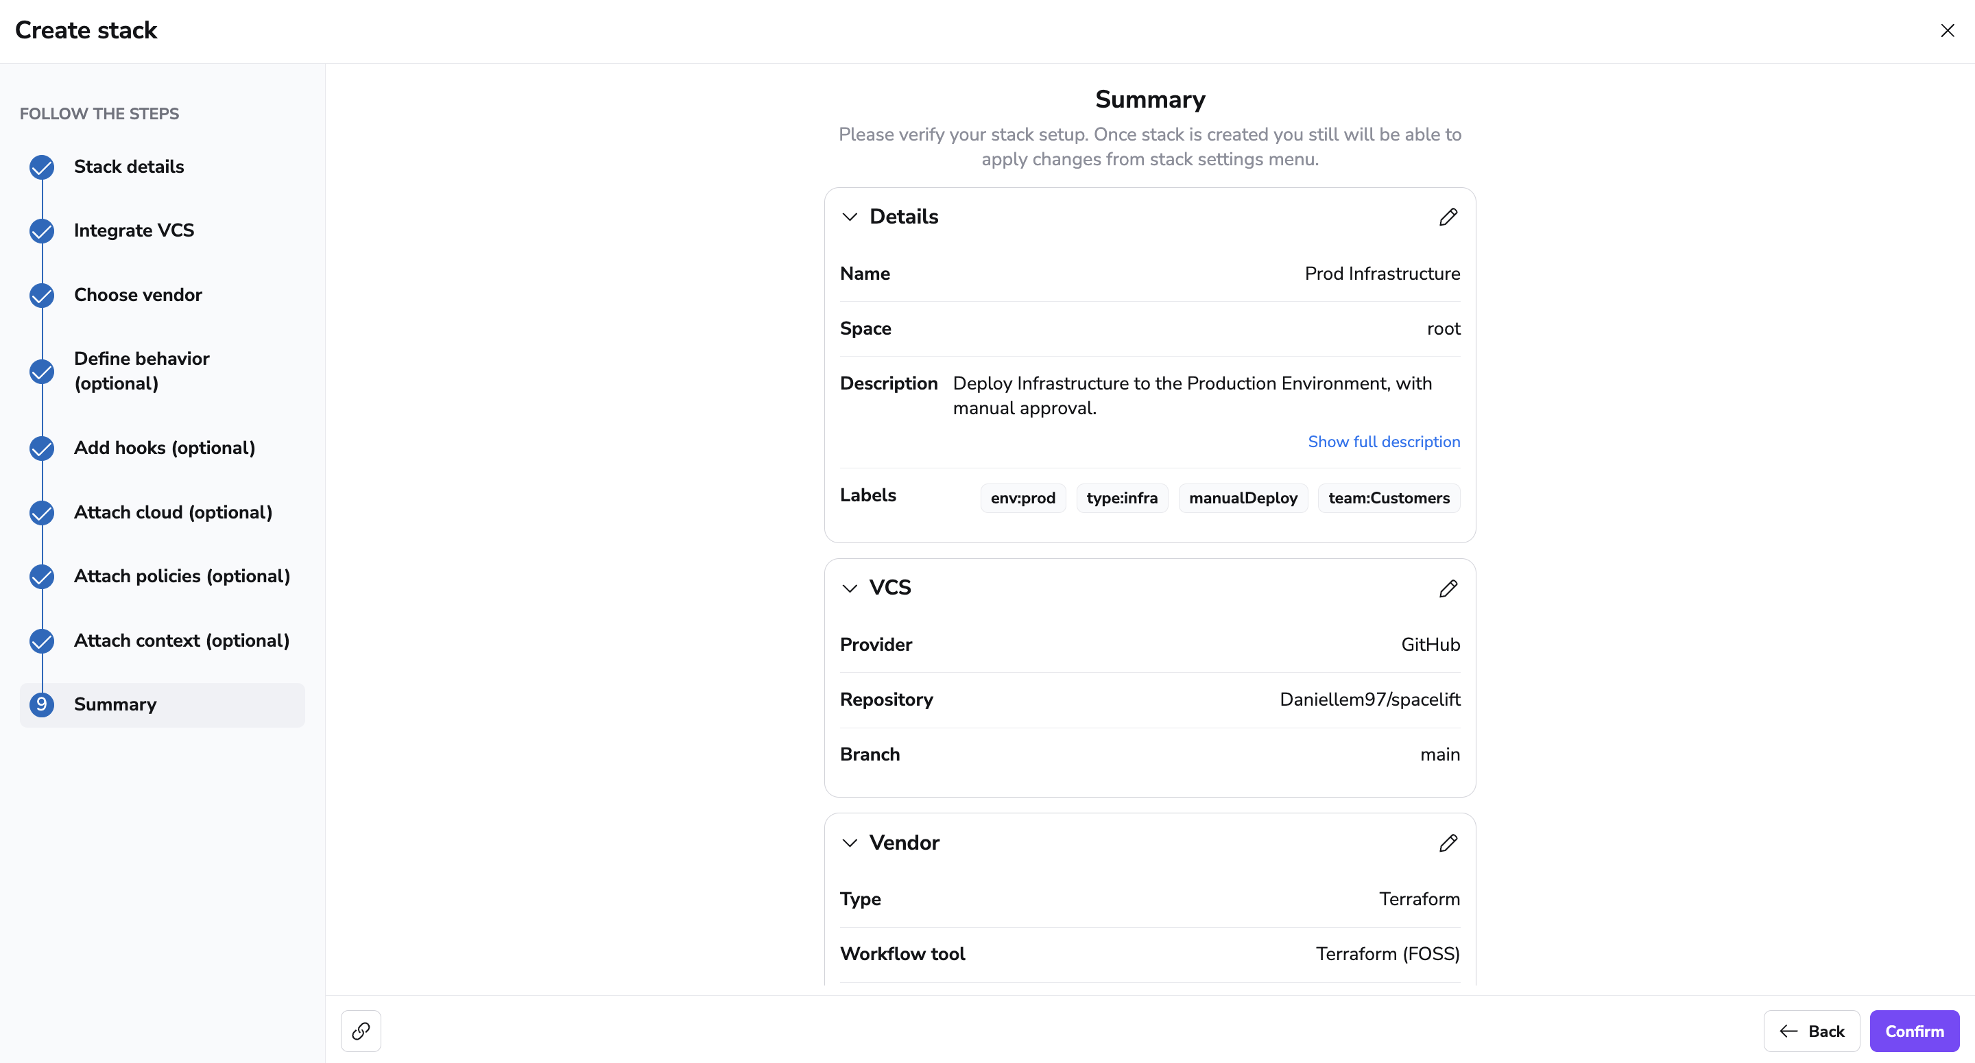Click the env:prod label tag
This screenshot has width=1975, height=1063.
(x=1022, y=499)
